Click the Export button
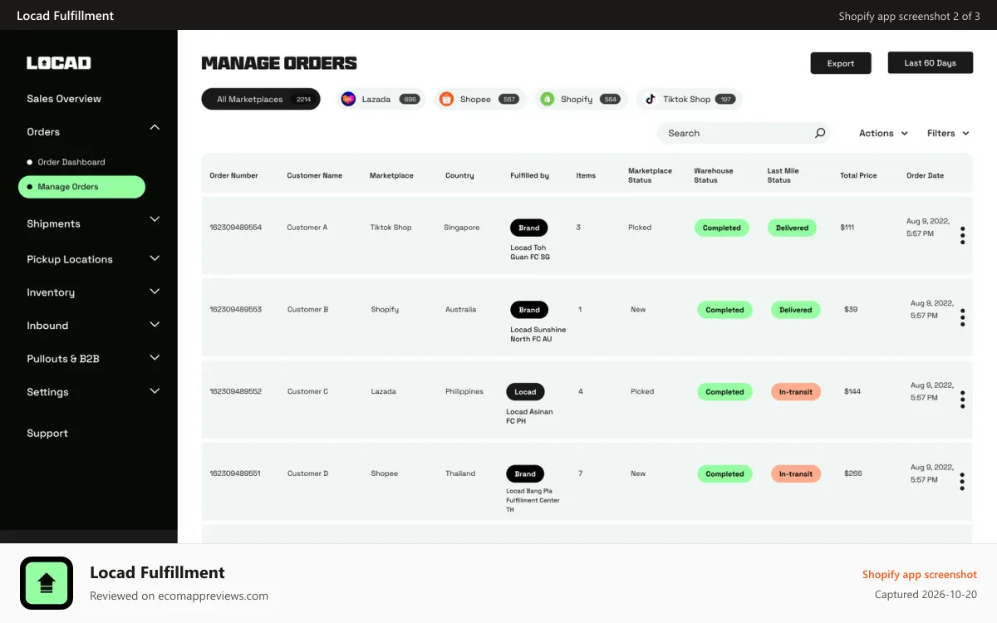This screenshot has width=997, height=623. tap(841, 63)
